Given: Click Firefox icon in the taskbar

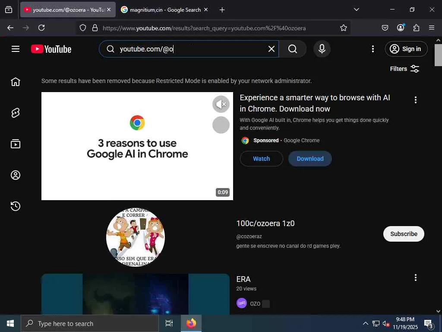Looking at the screenshot, I should tap(191, 323).
